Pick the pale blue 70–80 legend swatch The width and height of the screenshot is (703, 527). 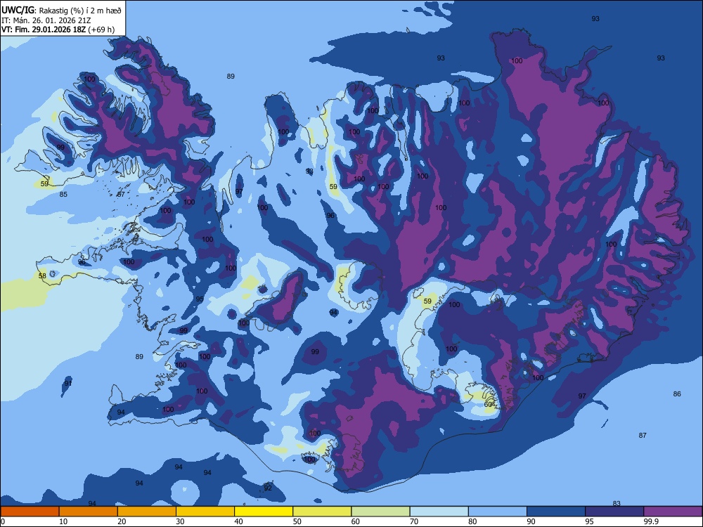click(x=439, y=512)
